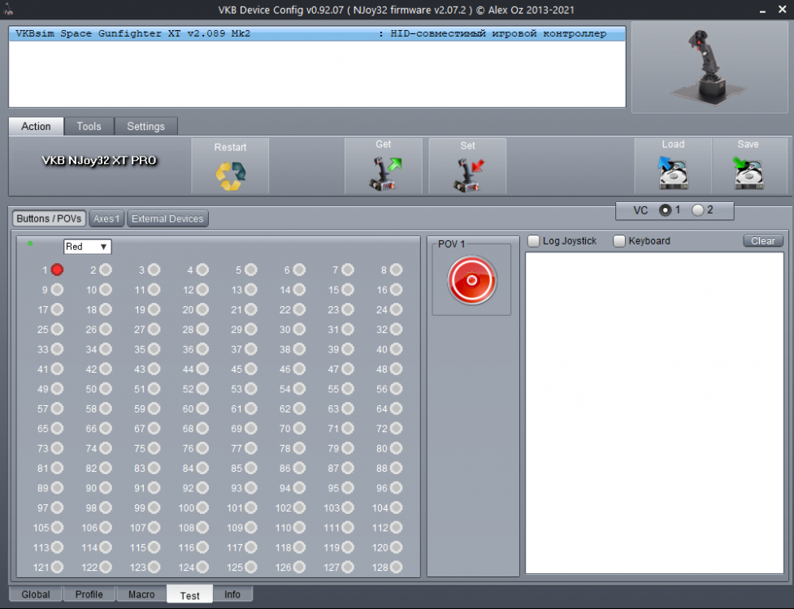Click button 128 indicator in the grid
The height and width of the screenshot is (609, 794).
(395, 567)
